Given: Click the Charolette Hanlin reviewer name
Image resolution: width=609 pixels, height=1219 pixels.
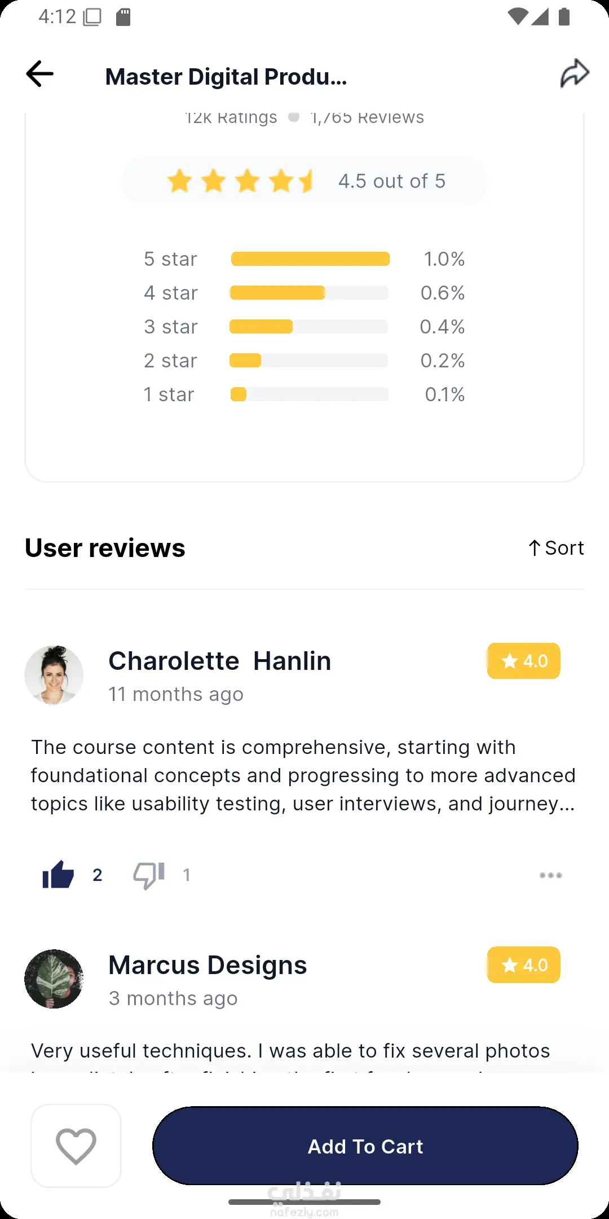Looking at the screenshot, I should tap(219, 661).
